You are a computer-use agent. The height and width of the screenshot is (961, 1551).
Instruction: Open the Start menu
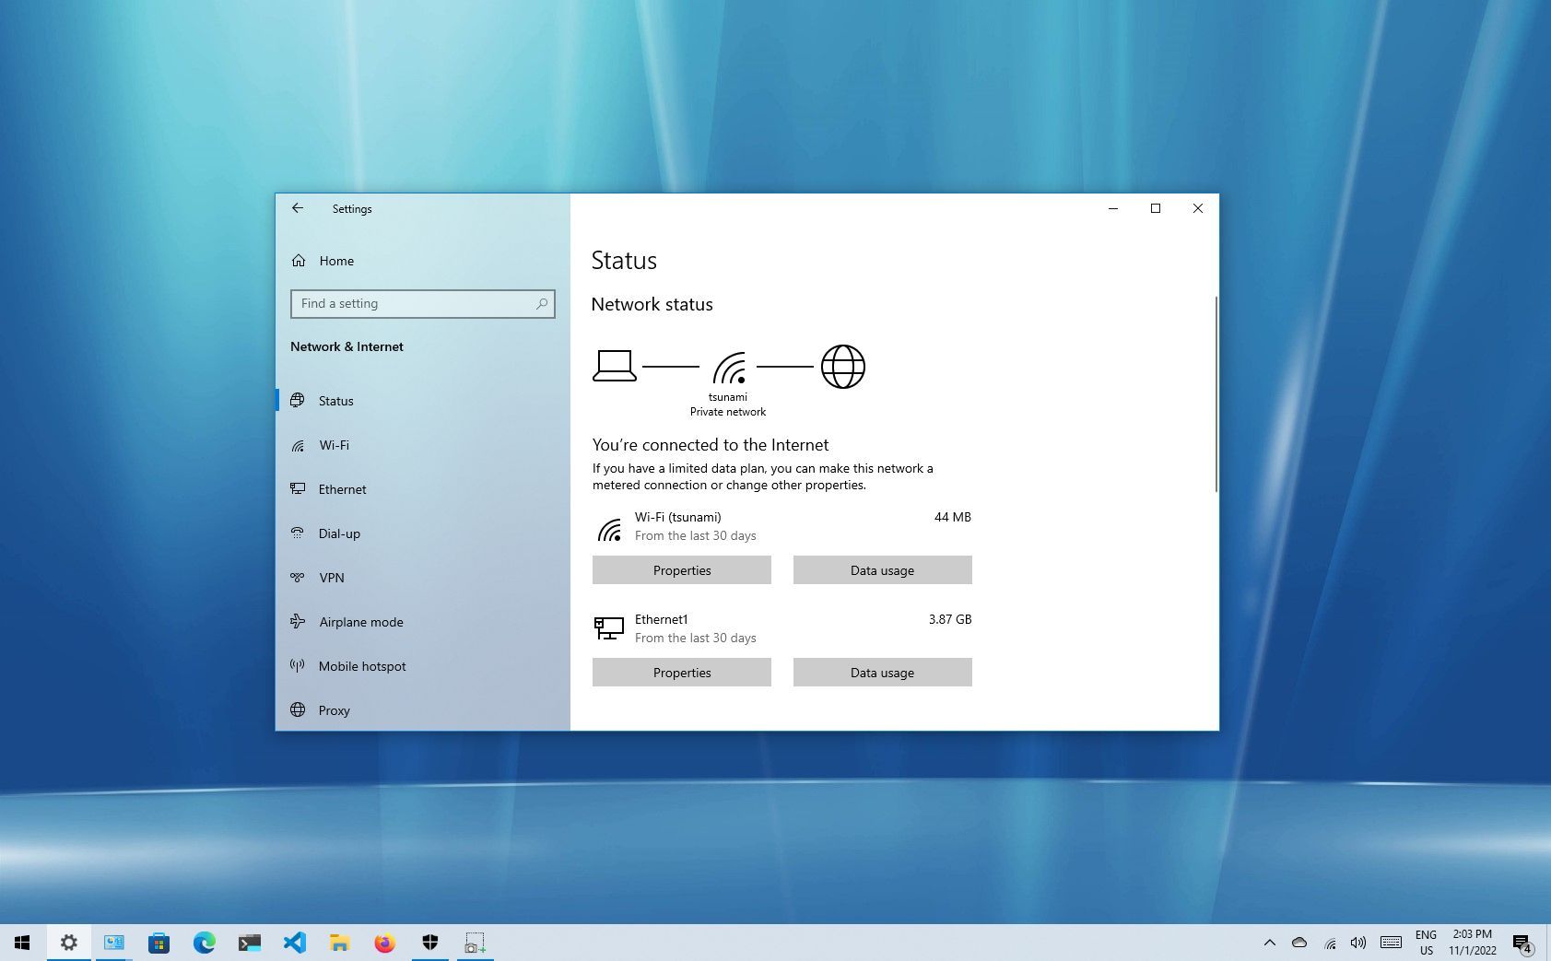[21, 943]
